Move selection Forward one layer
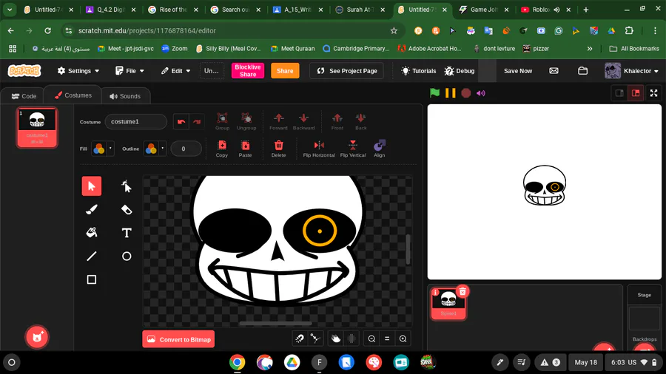This screenshot has height=374, width=666. [278, 121]
